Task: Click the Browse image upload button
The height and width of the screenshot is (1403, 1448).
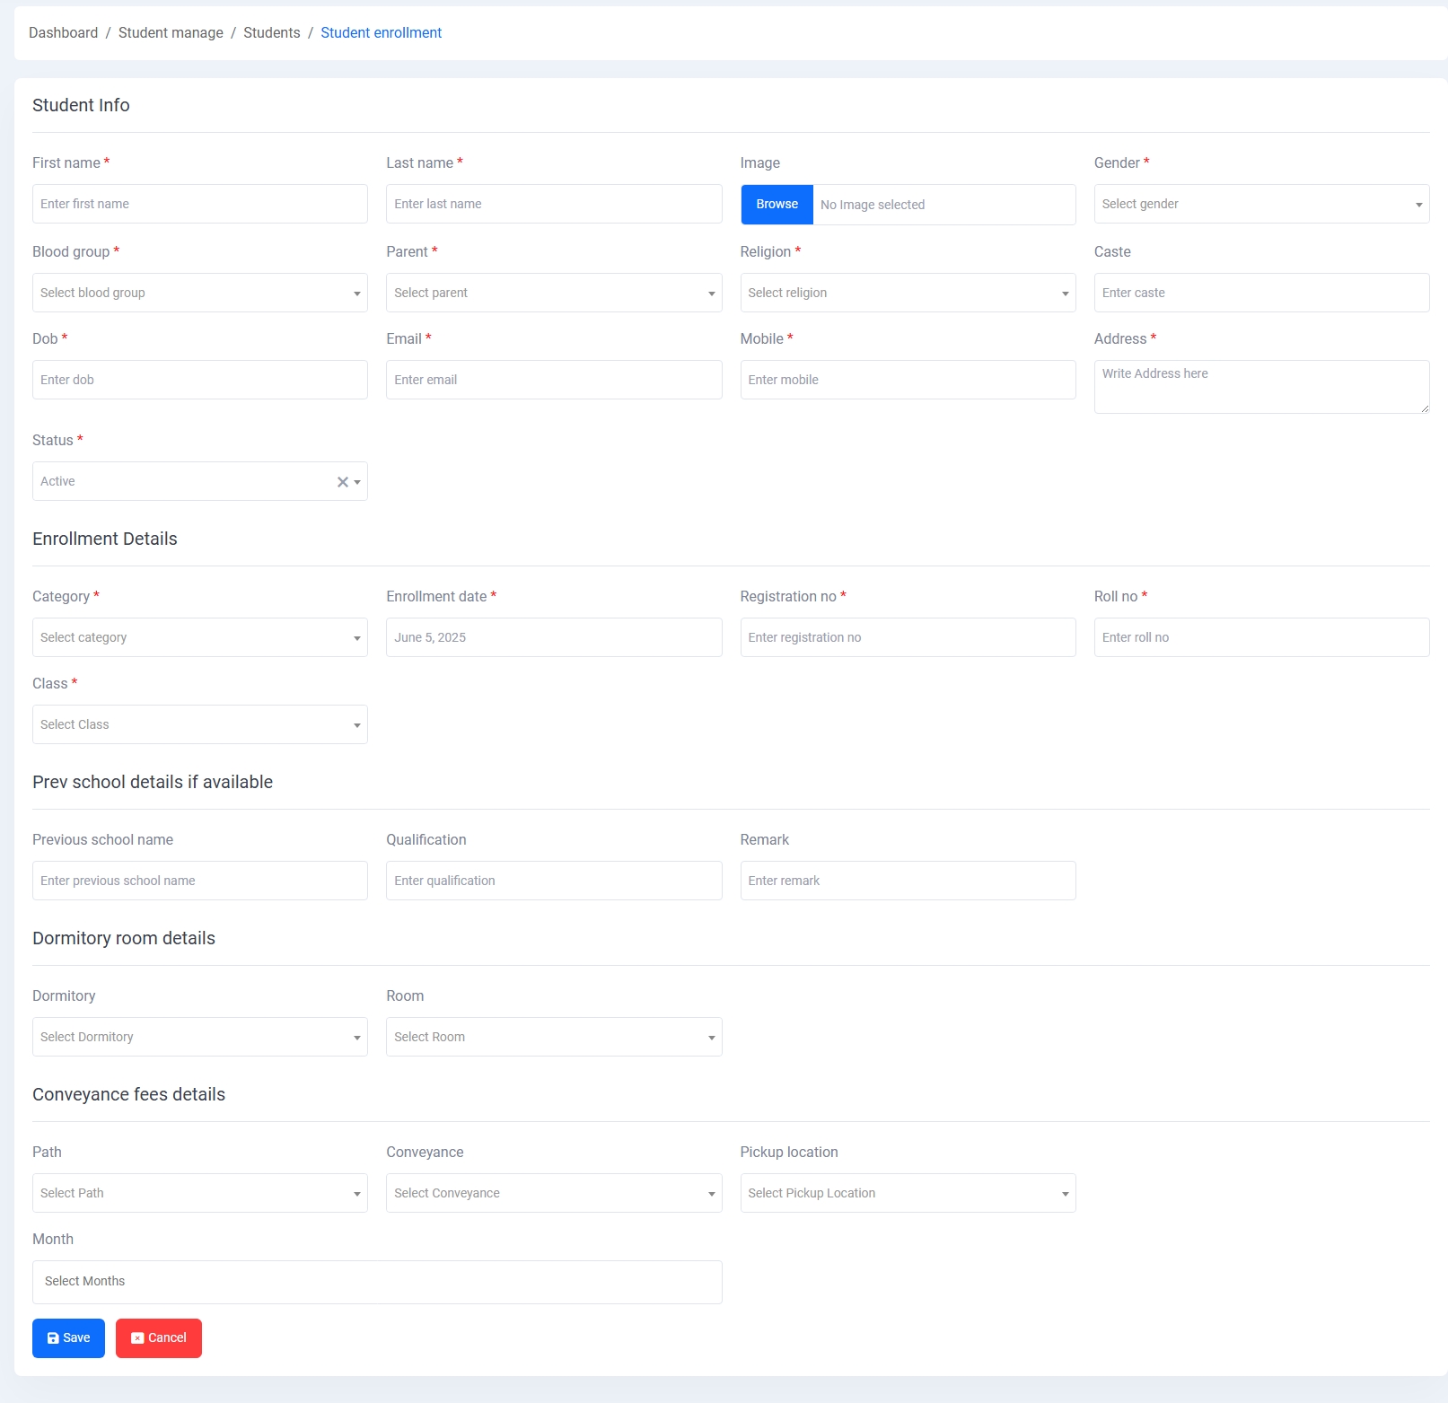Action: point(776,204)
